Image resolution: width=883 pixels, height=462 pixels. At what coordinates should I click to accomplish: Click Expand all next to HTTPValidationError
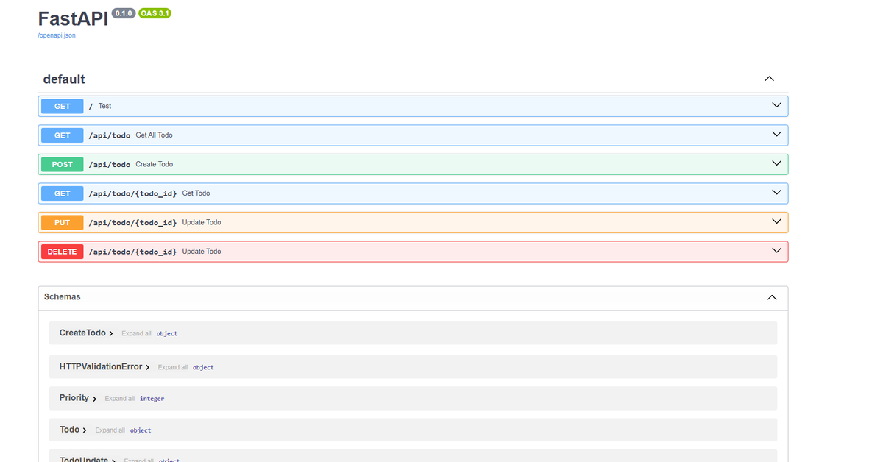(173, 367)
